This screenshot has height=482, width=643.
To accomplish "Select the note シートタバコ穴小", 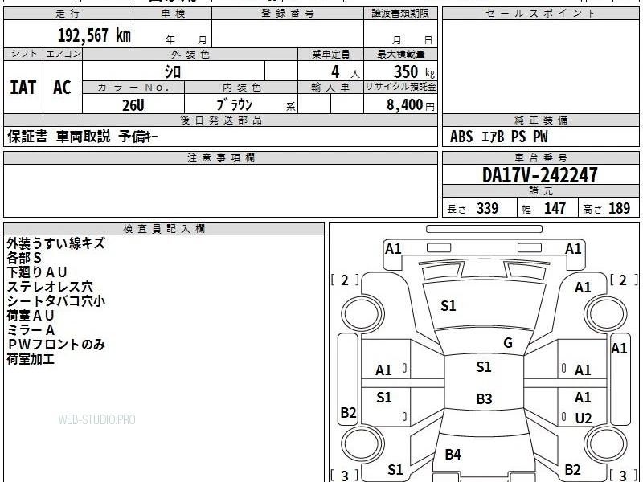I will click(55, 300).
